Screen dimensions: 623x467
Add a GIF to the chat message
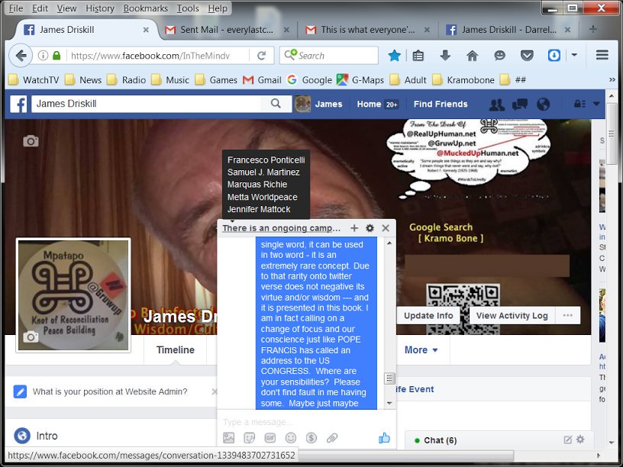click(x=270, y=437)
